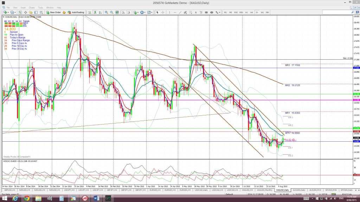
Task: Switch to W1 weekly timeframe
Action: click(x=262, y=12)
